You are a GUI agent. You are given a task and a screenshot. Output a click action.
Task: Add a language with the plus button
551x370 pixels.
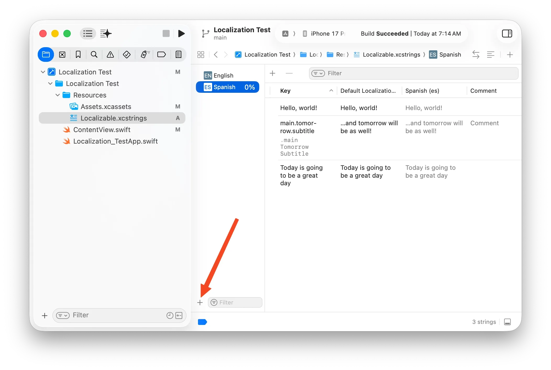point(200,302)
